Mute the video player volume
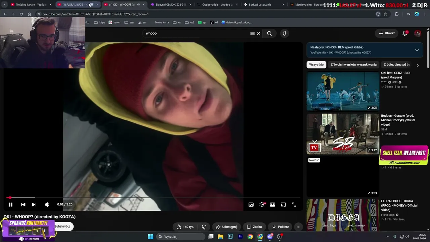This screenshot has width=430, height=242. pyautogui.click(x=47, y=204)
